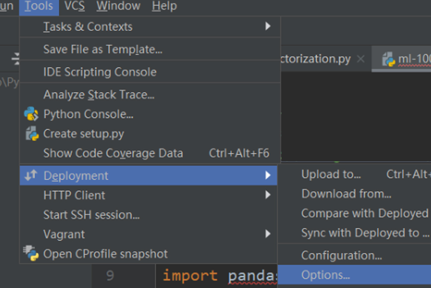Click the Deployment arrows icon
The height and width of the screenshot is (288, 431).
(x=31, y=175)
